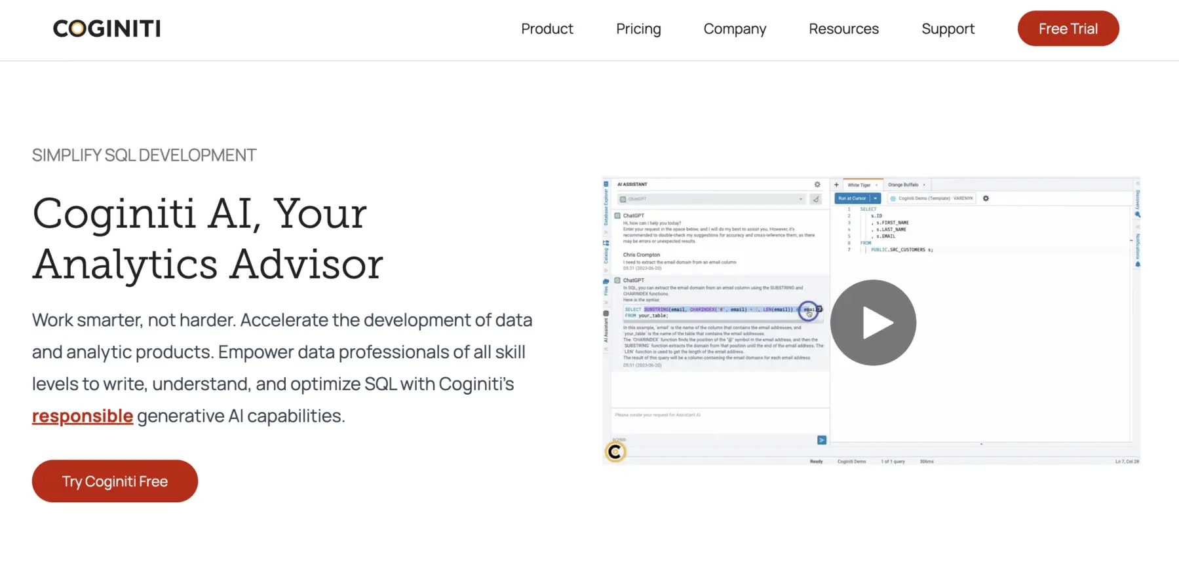Image resolution: width=1179 pixels, height=569 pixels.
Task: Click the 'SIMPLIFY SQL DEVELOPMENT' tagline
Action: point(144,155)
